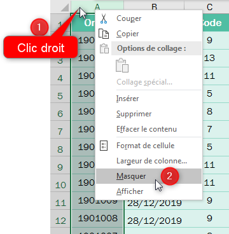Click column A cell in row 5

pos(84,94)
